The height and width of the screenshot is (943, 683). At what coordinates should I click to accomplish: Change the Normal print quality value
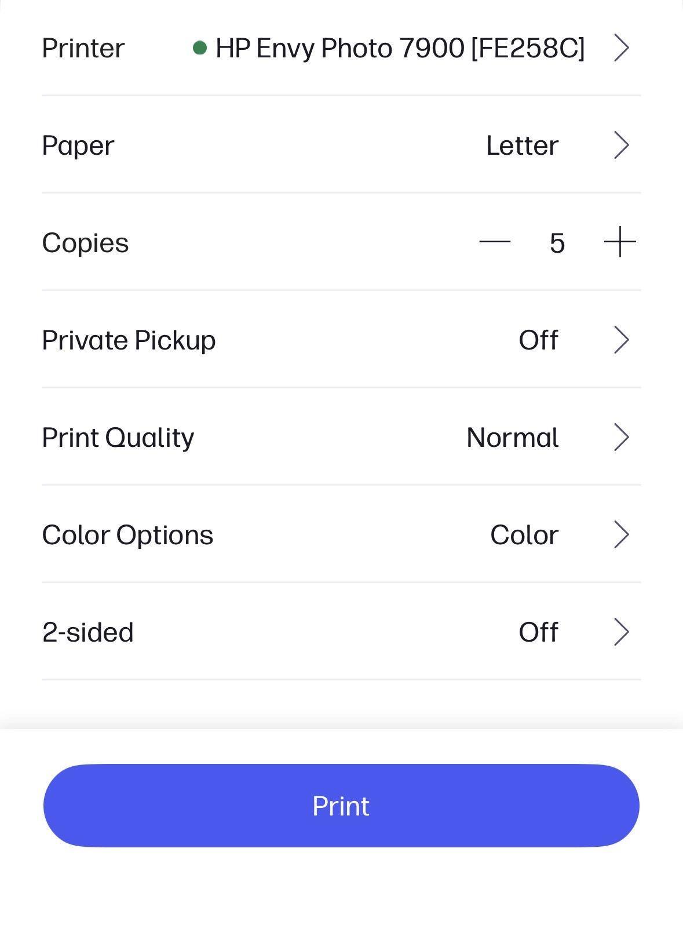(513, 437)
